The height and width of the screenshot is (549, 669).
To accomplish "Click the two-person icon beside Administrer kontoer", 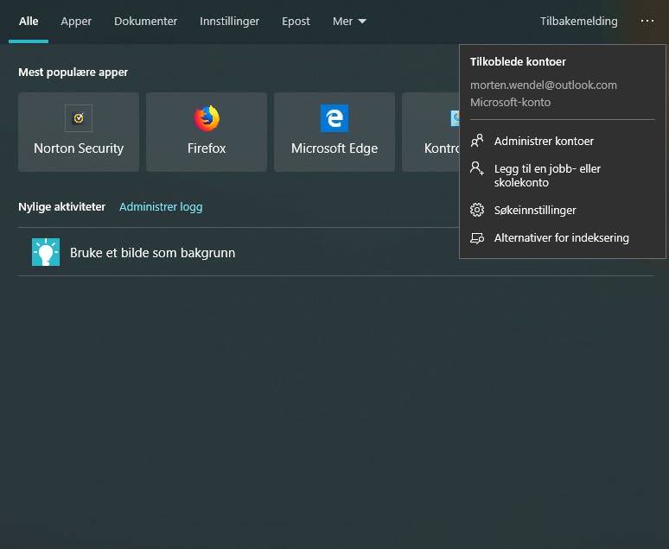I will [x=477, y=141].
